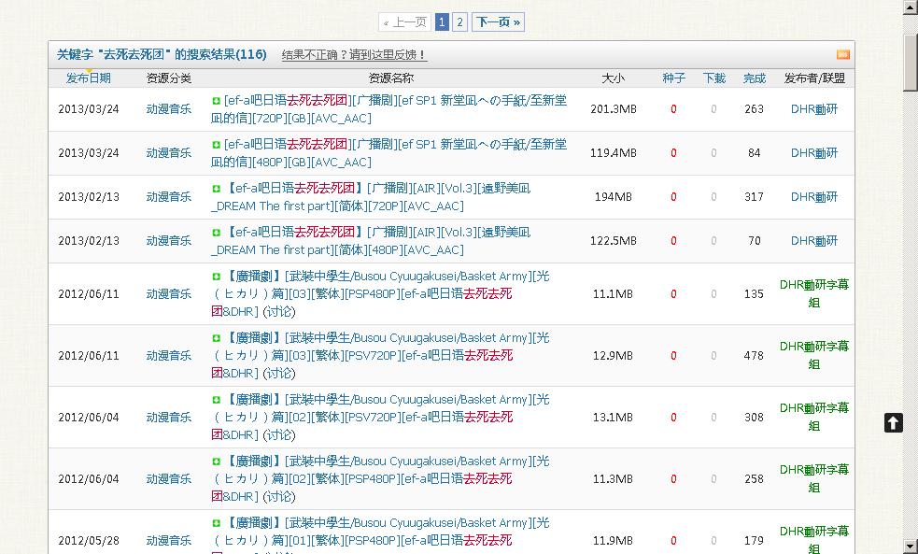Open DHR動研字幕组 publisher in 12.9MB row
Screen dimensions: 918x554
pos(814,355)
